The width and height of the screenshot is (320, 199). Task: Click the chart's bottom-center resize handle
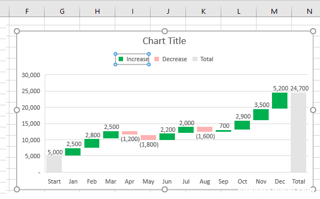point(165,190)
